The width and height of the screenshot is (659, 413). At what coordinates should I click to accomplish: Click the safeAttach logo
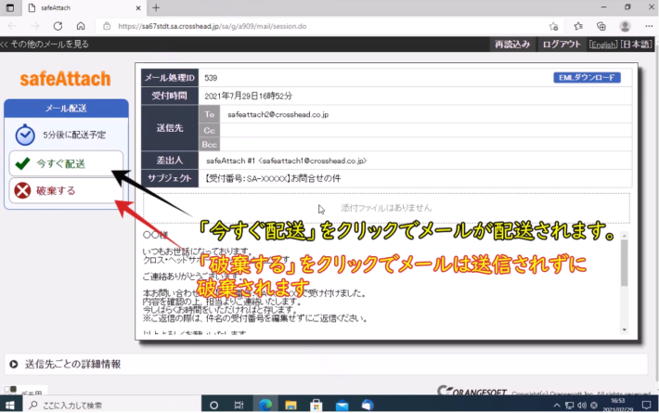66,79
